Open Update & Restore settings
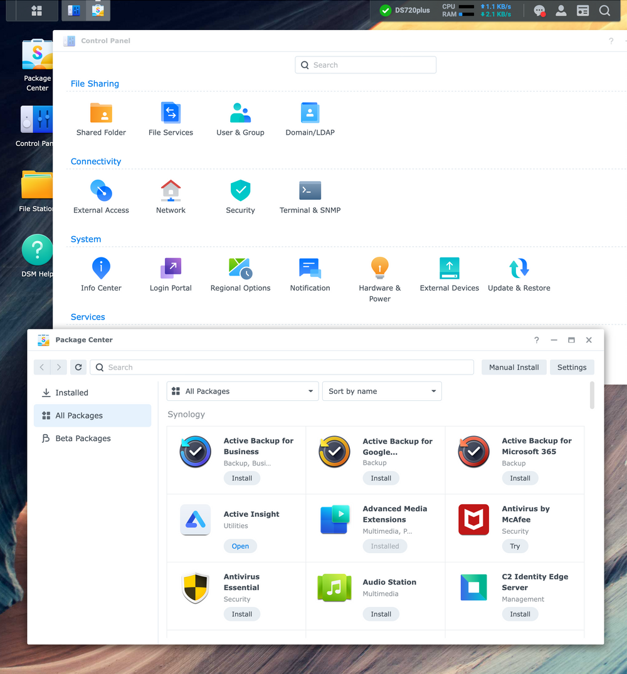627x674 pixels. pos(519,275)
